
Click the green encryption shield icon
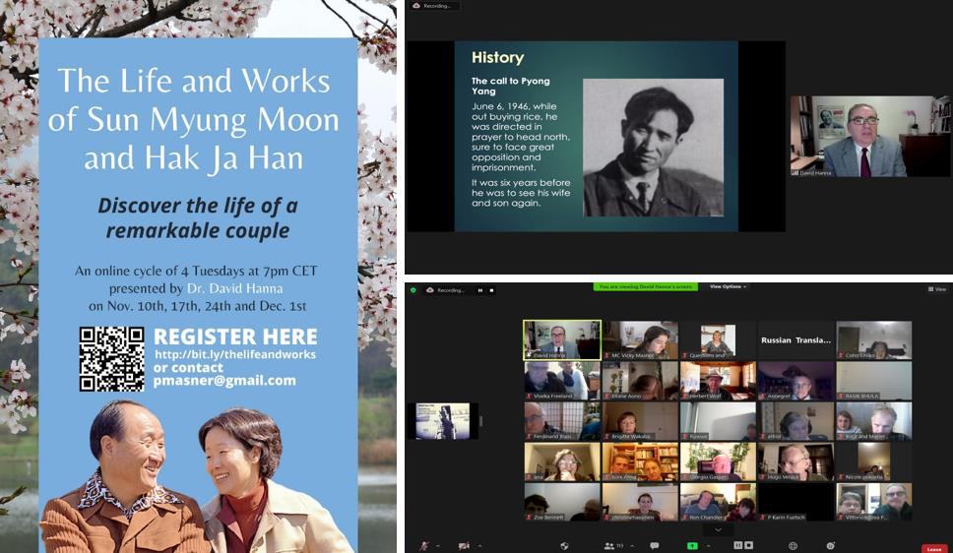(x=413, y=290)
